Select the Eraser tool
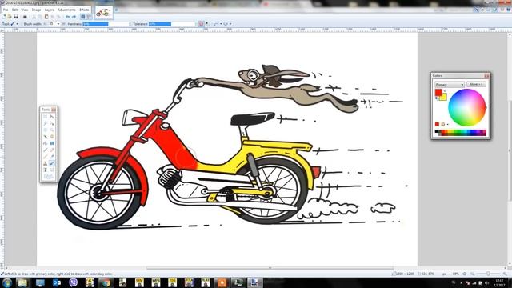Viewport: 512px width, 288px height. tap(52, 150)
